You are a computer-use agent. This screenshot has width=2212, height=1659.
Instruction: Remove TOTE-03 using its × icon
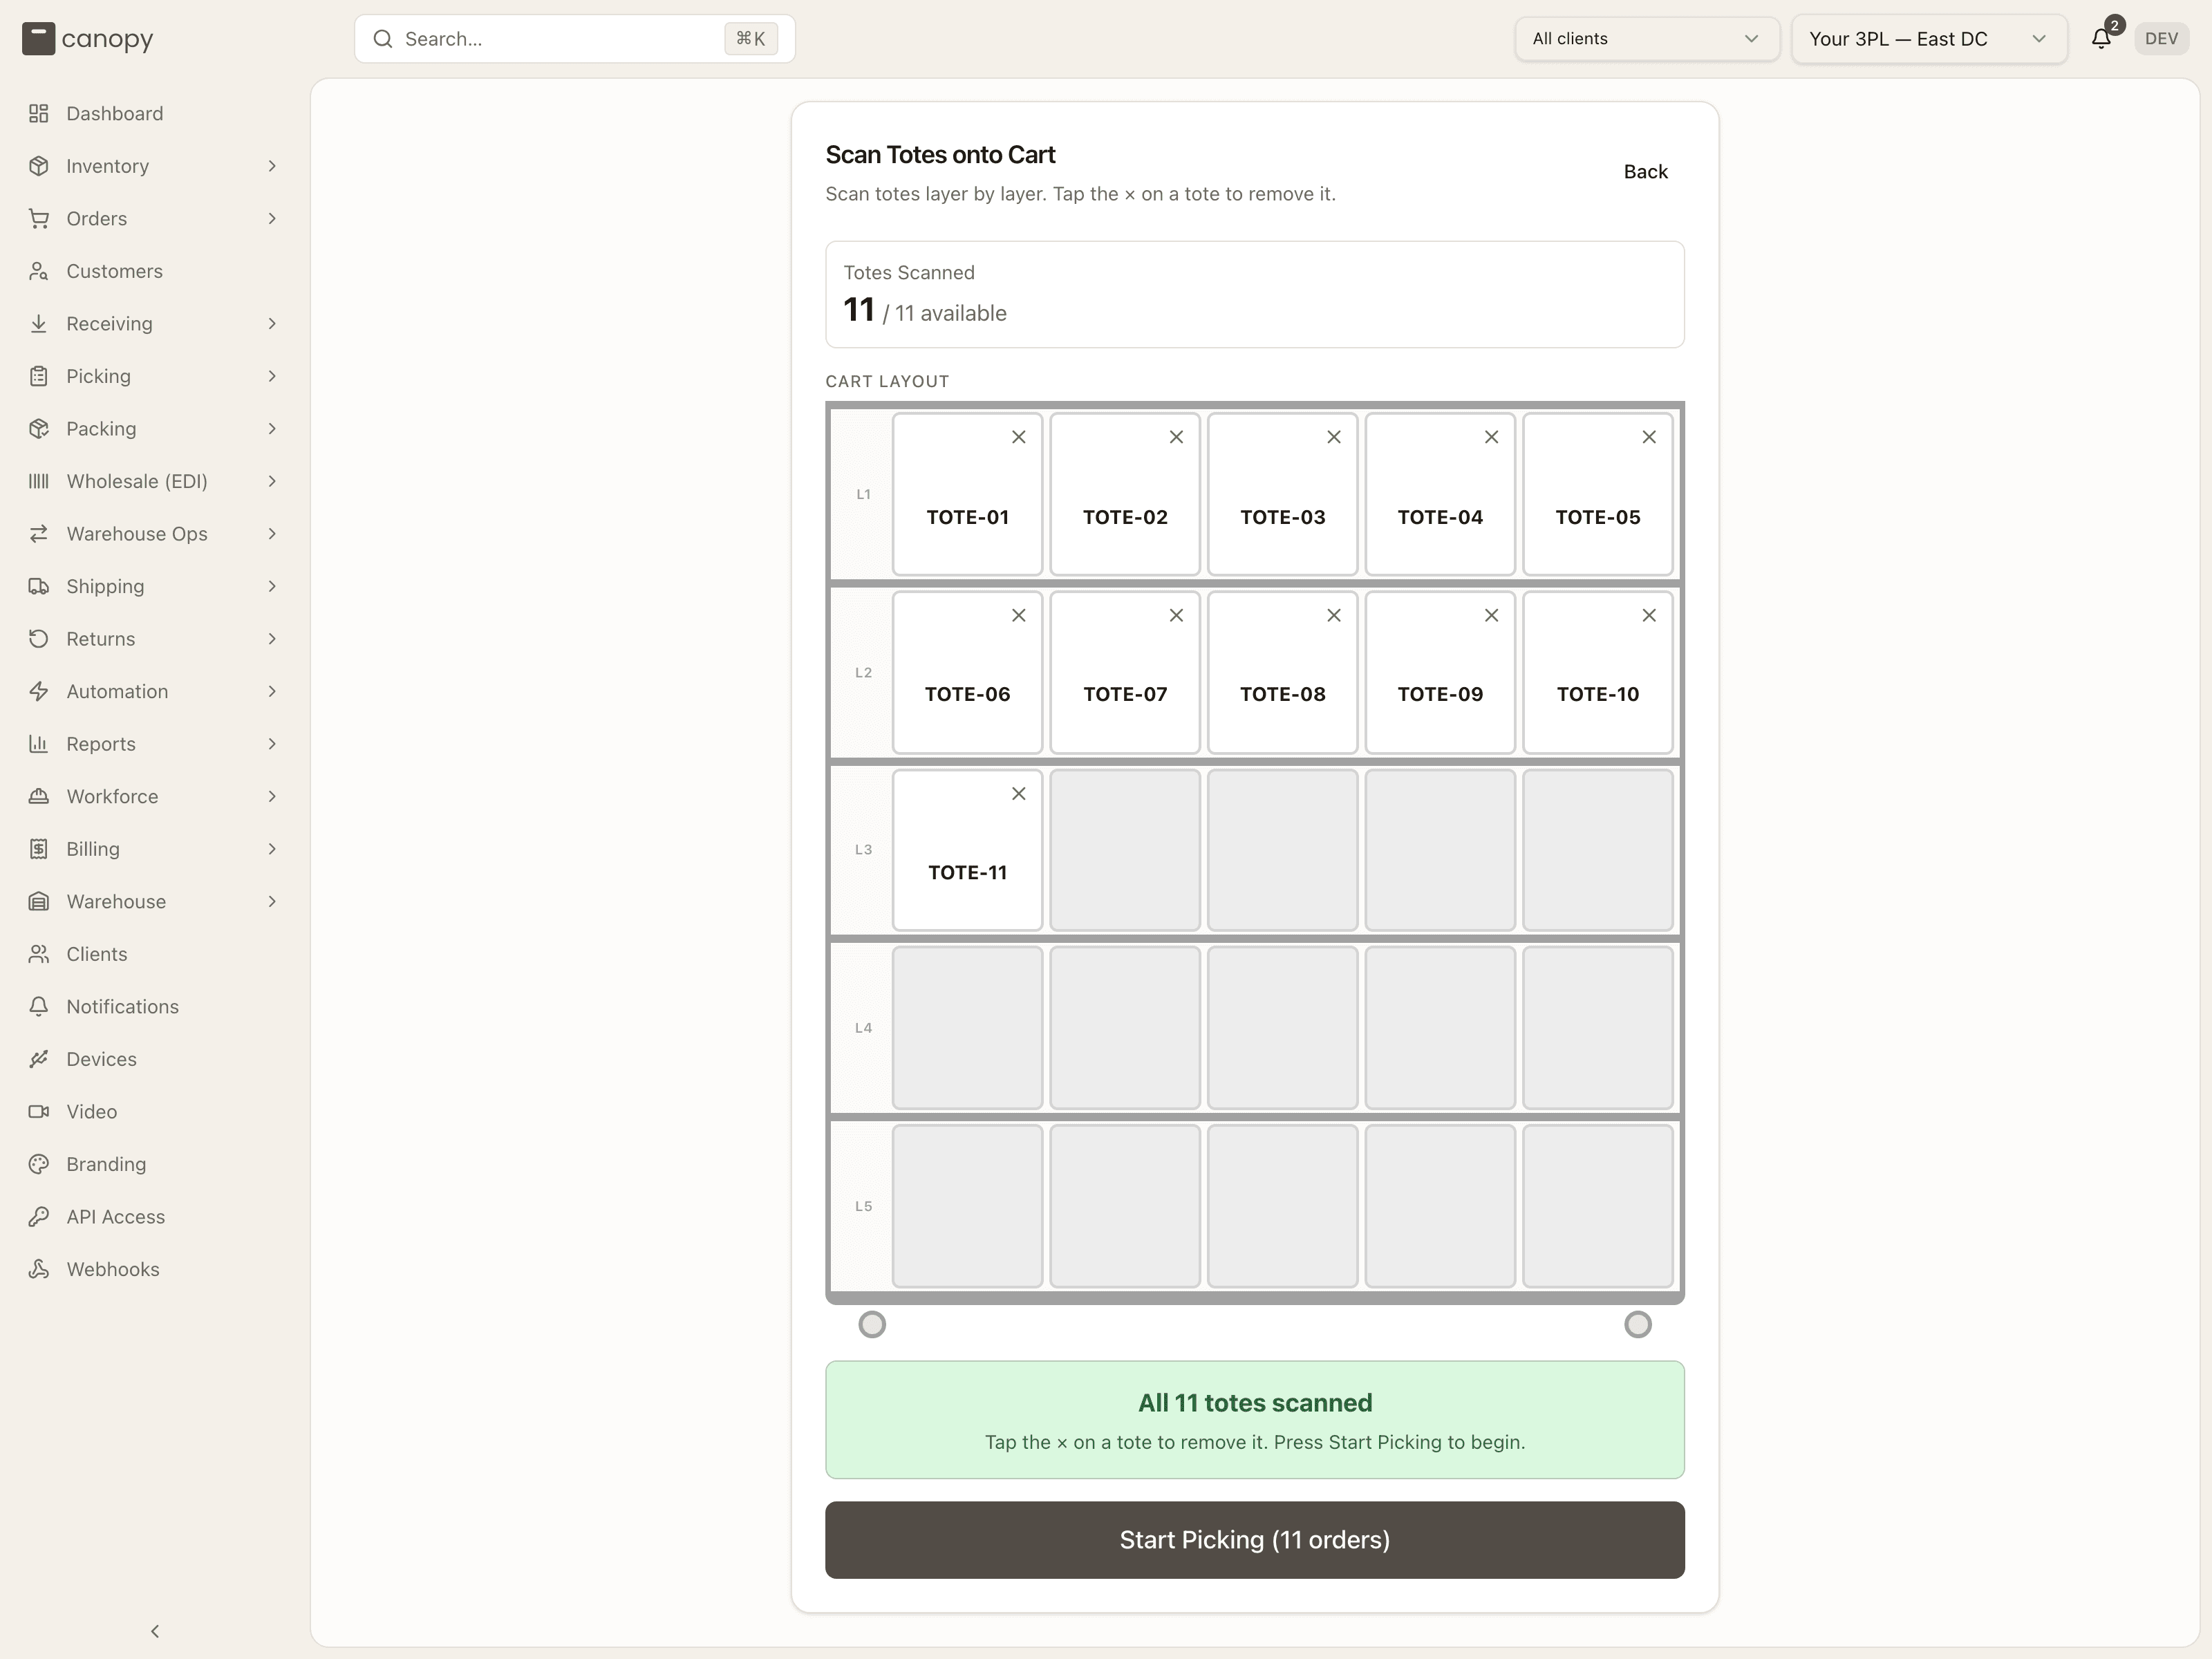[x=1333, y=437]
